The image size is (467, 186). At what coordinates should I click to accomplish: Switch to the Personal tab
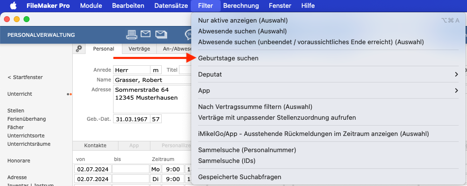coord(104,49)
